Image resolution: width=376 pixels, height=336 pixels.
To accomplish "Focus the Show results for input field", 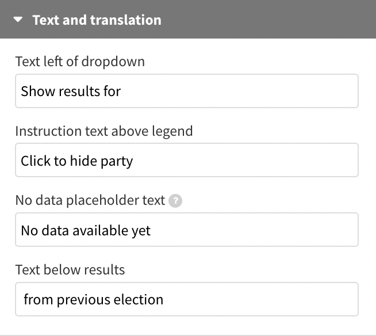I will [x=187, y=91].
